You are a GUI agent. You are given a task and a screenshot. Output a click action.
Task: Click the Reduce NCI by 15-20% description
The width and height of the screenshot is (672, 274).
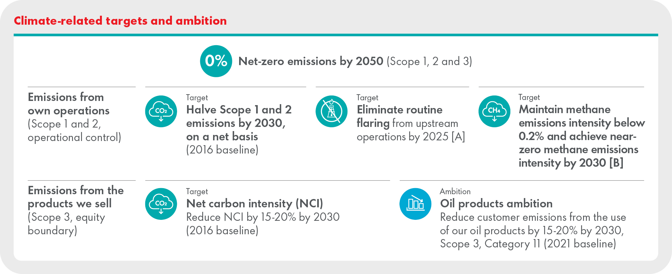click(x=263, y=217)
